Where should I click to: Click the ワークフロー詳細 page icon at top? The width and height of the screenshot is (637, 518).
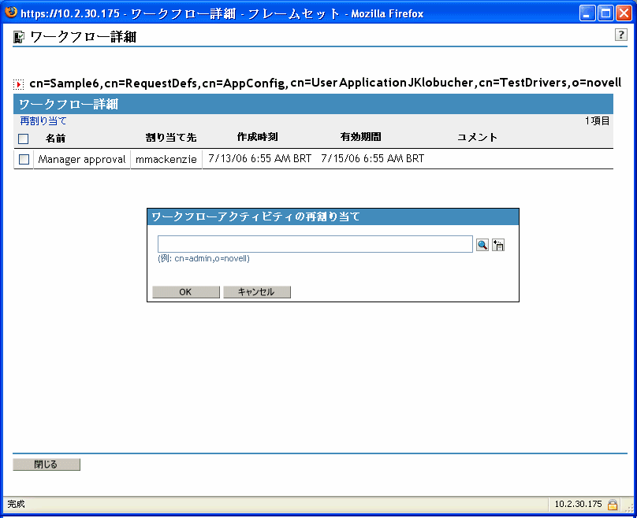coord(19,37)
